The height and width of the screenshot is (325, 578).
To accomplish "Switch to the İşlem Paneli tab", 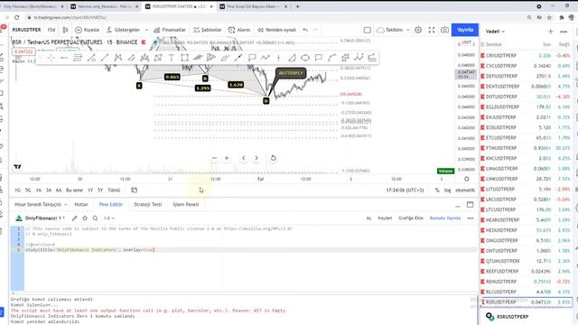I will coord(186,204).
